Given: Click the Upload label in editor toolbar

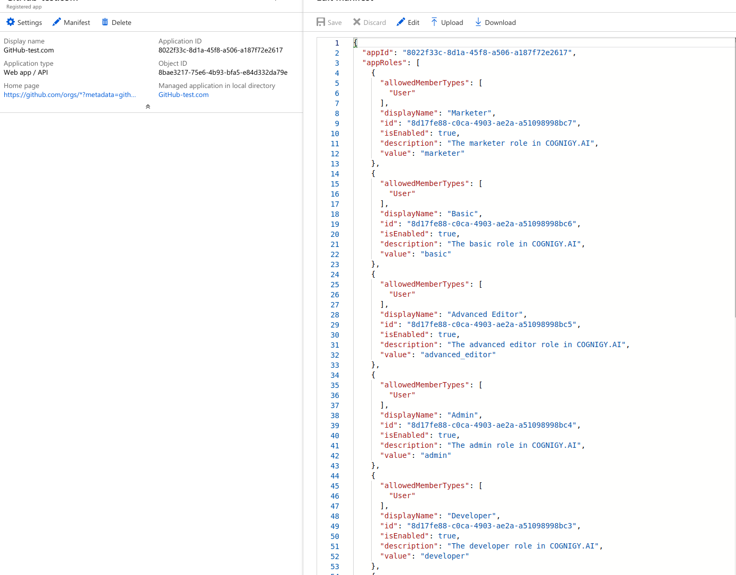Looking at the screenshot, I should pyautogui.click(x=452, y=23).
